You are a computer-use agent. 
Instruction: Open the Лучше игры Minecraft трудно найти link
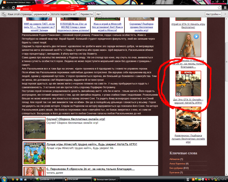click(x=92, y=144)
